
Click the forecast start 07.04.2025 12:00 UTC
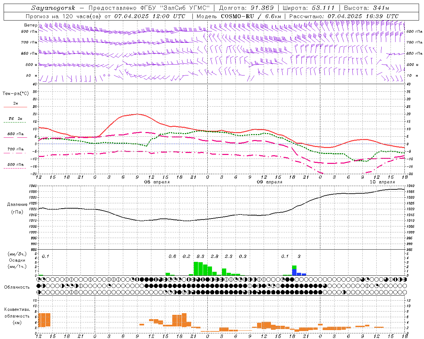click(x=150, y=16)
